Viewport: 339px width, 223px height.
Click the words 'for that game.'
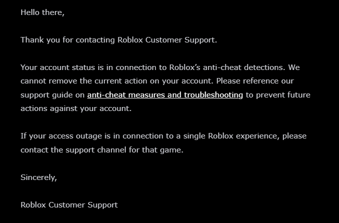click(x=156, y=150)
